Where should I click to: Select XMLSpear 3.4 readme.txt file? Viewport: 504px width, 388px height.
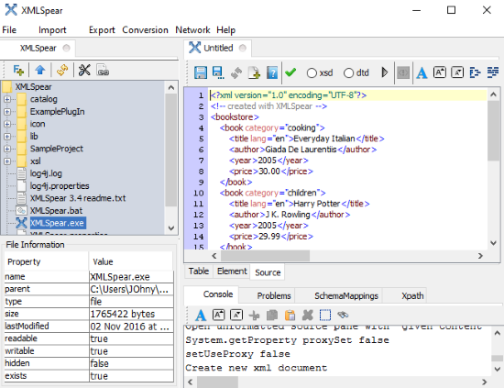tap(78, 198)
